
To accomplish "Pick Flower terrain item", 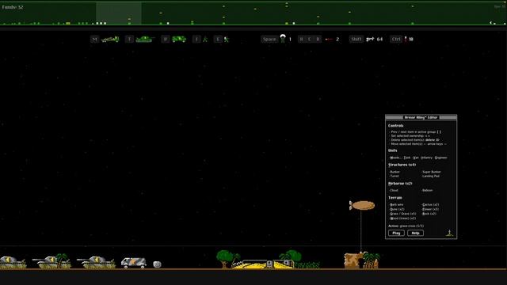I will click(x=430, y=209).
